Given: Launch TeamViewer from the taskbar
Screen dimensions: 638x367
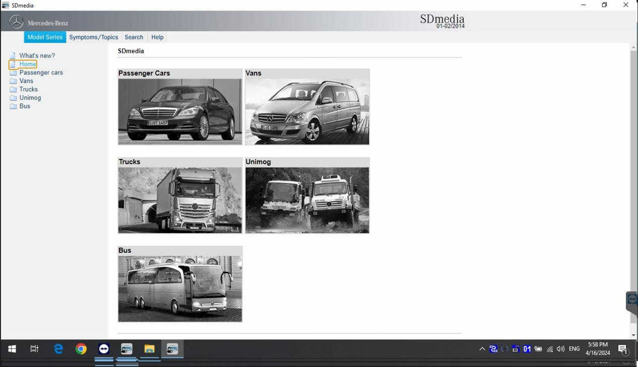Looking at the screenshot, I should [104, 349].
